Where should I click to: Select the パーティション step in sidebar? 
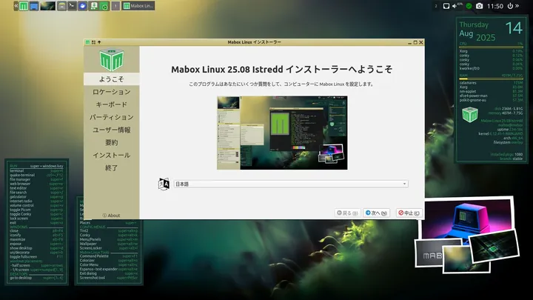tap(111, 117)
